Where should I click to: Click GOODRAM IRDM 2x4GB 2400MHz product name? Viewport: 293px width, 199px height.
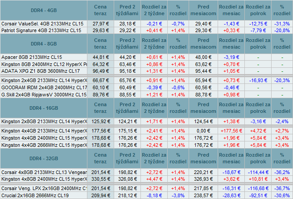coord(44,87)
